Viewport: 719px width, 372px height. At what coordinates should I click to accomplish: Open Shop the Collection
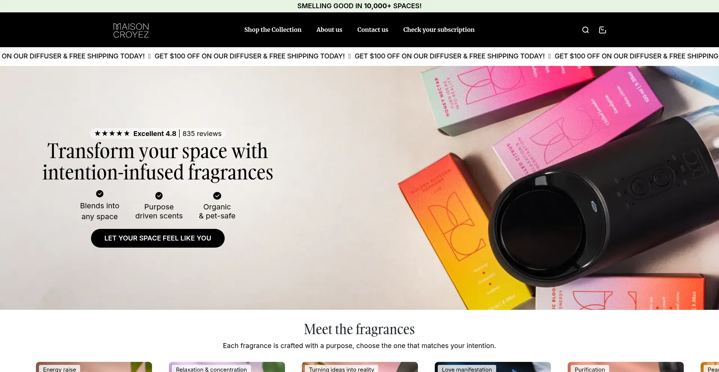[x=273, y=30]
